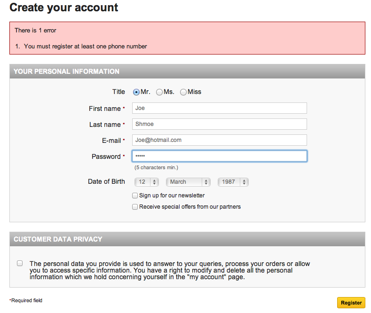371x313 pixels.
Task: Focus the Last name text box
Action: click(220, 124)
